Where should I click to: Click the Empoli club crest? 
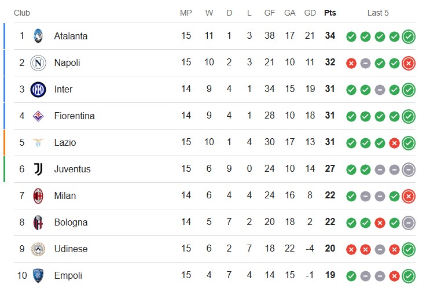tap(38, 275)
